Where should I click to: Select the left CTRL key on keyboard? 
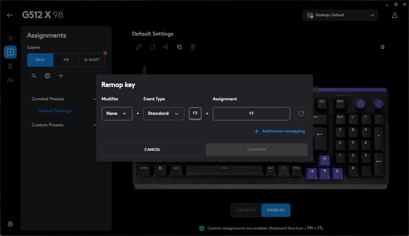tap(144, 171)
